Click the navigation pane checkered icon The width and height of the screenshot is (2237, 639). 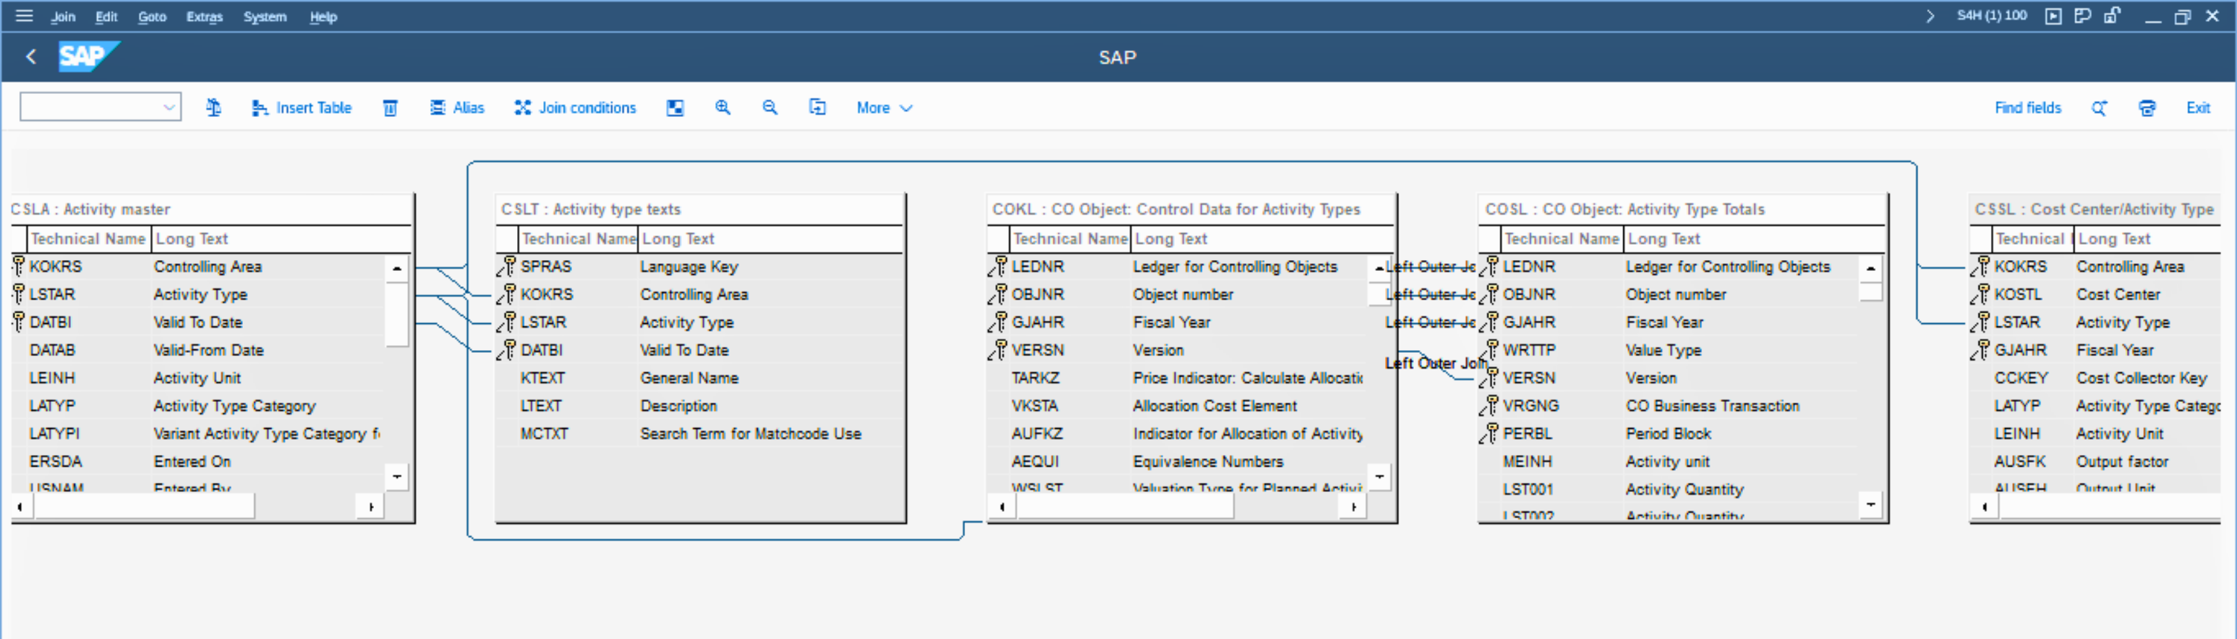[675, 107]
